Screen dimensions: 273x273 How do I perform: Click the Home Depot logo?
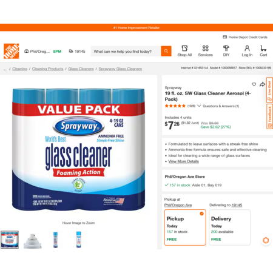[x=12, y=51]
